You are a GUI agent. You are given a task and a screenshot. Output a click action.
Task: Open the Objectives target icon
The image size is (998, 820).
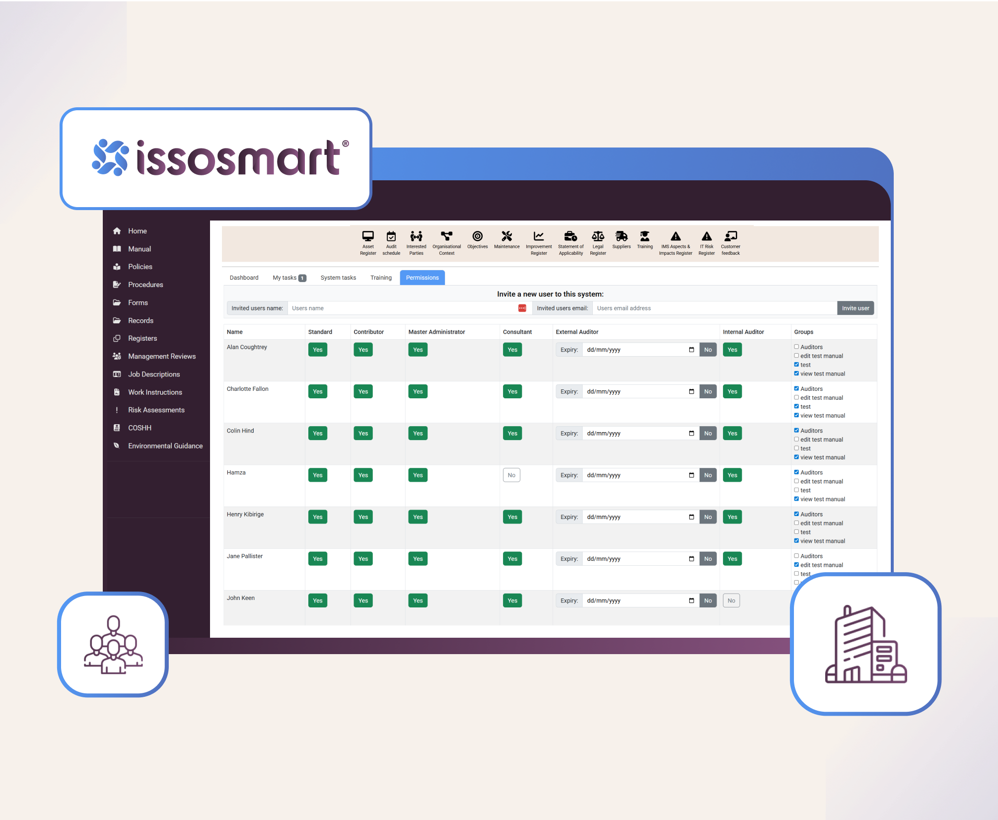coord(477,237)
